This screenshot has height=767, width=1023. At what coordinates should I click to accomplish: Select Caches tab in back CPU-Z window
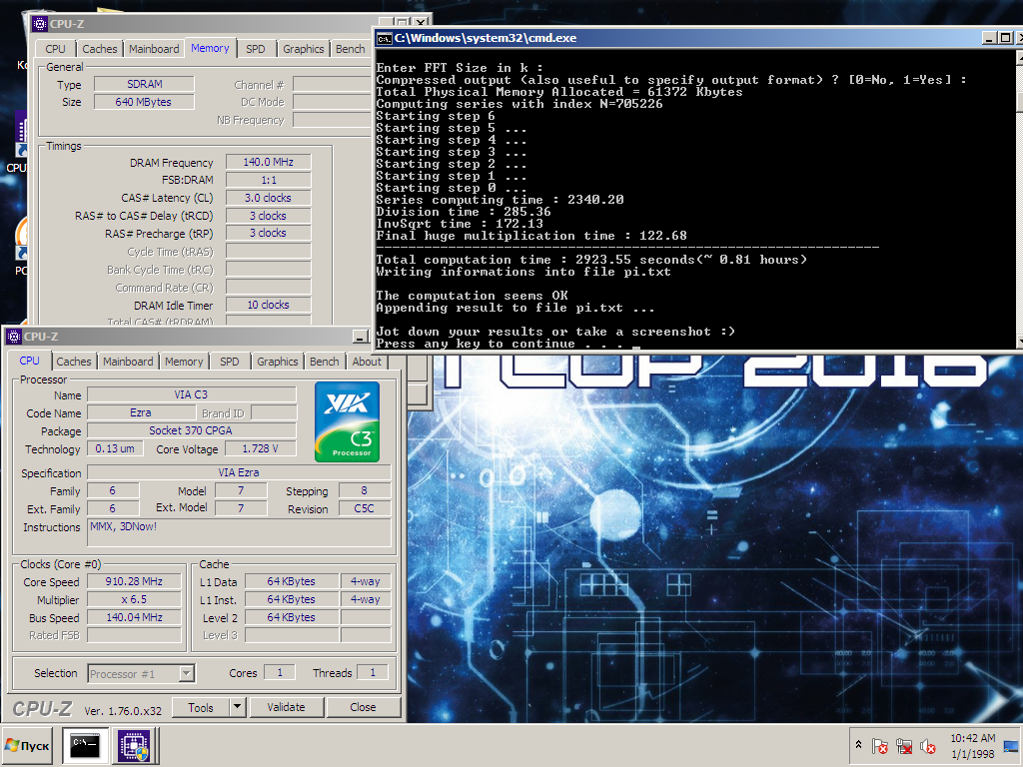coord(100,49)
